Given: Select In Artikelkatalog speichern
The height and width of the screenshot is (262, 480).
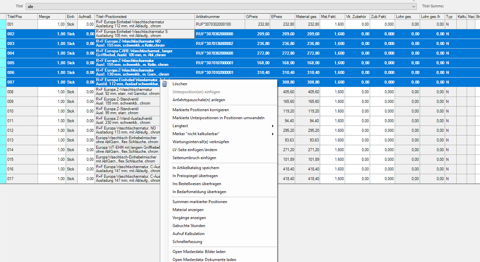Looking at the screenshot, I should tap(196, 168).
